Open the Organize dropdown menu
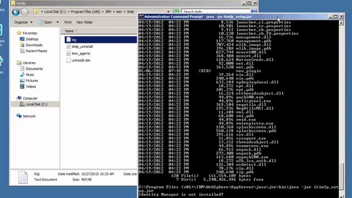The width and height of the screenshot is (352, 198). click(23, 22)
